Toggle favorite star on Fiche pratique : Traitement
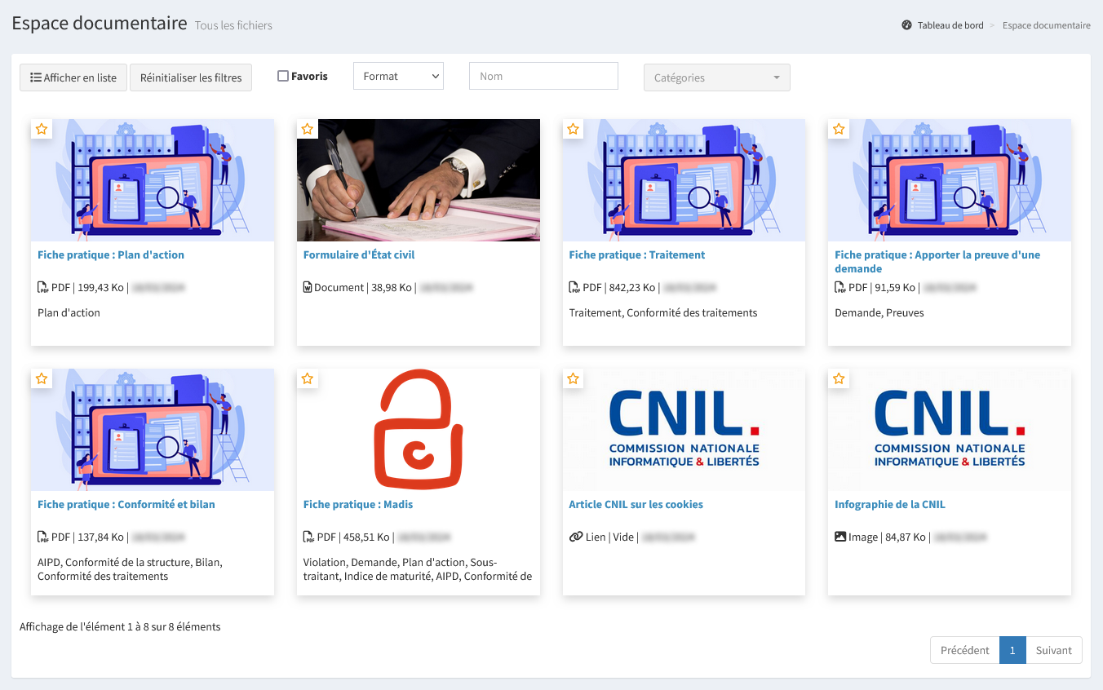The width and height of the screenshot is (1103, 690). tap(574, 130)
